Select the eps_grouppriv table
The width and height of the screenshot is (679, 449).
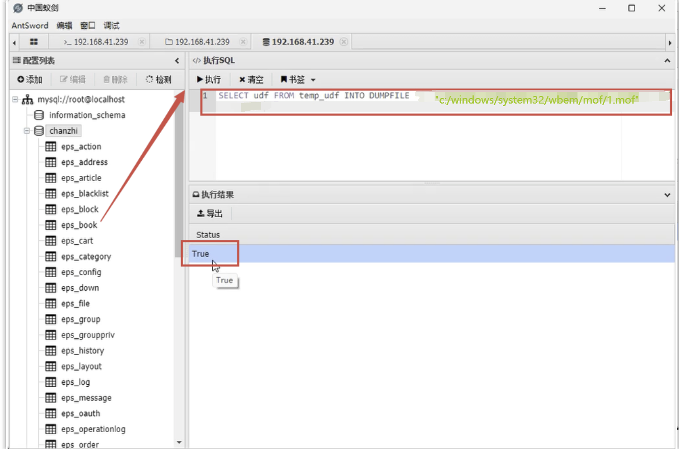pos(88,335)
